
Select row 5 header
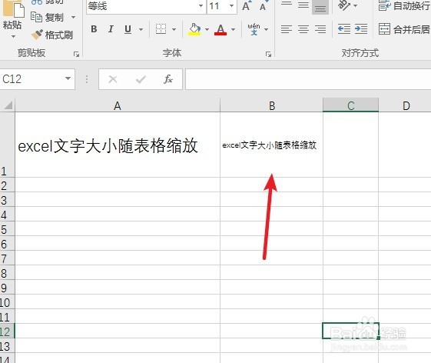pyautogui.click(x=7, y=228)
